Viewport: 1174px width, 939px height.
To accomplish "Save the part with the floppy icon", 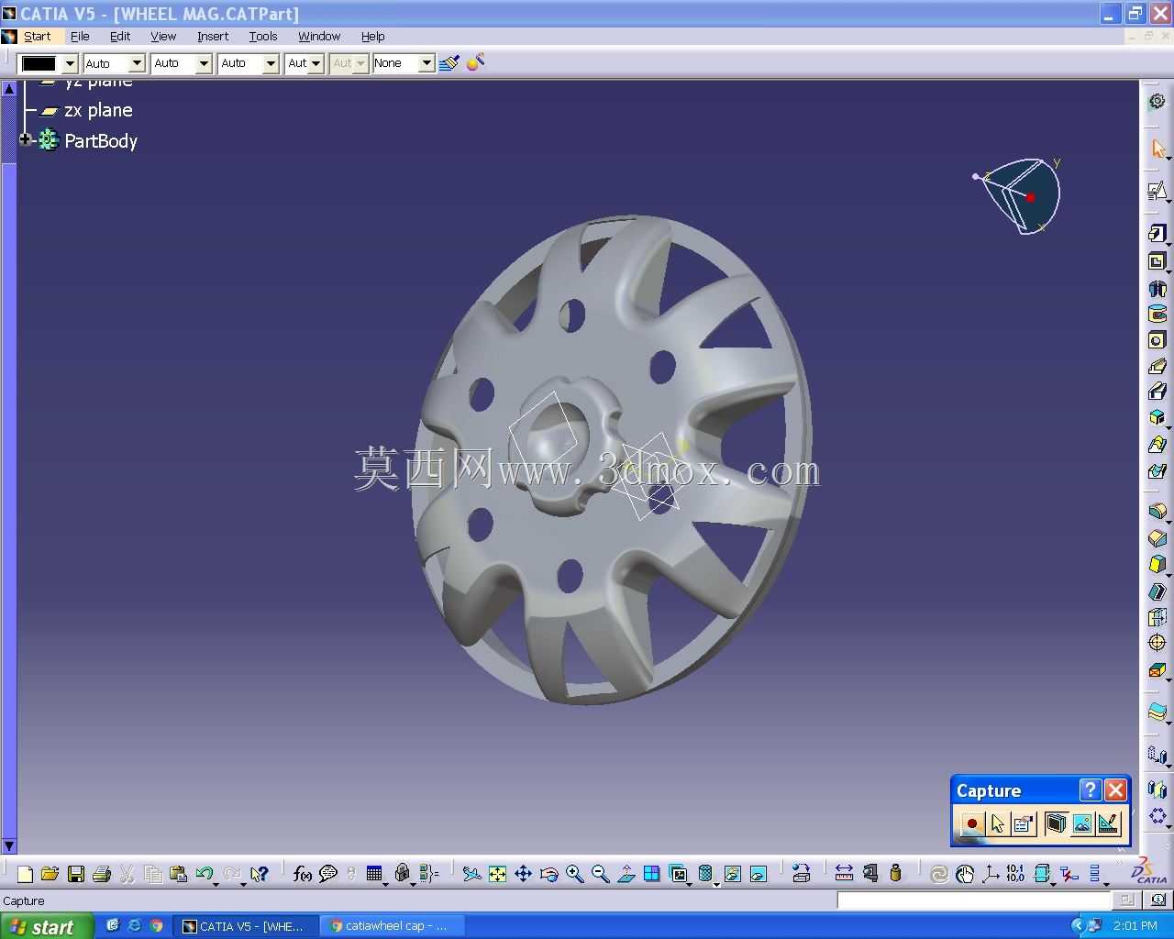I will pos(76,874).
